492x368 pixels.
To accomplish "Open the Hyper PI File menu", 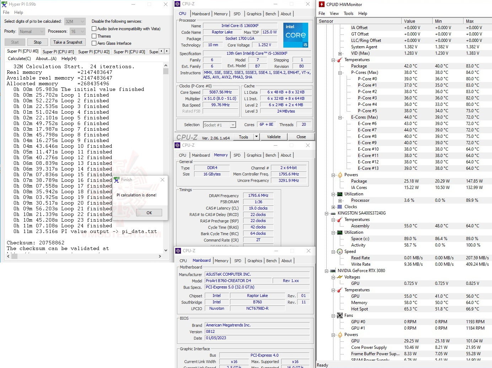I will point(6,12).
